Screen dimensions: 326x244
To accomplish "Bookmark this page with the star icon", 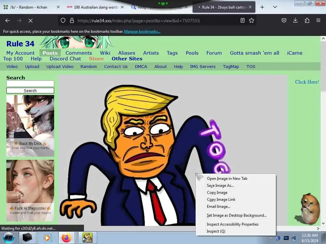I will pos(252,20).
